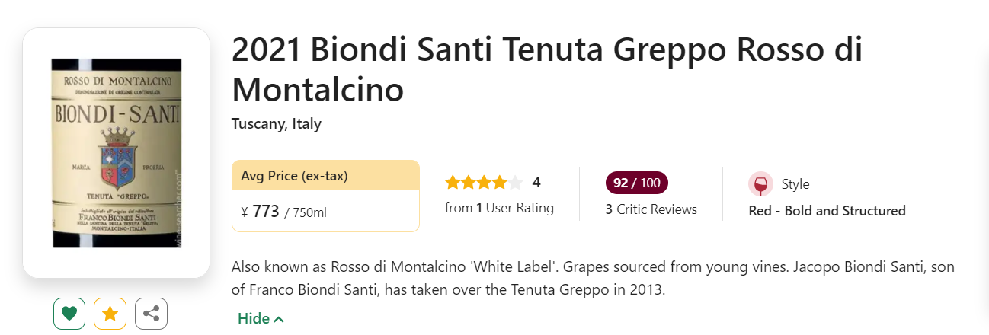The image size is (989, 335).
Task: Open the Biondi-Santi wine label thumbnail
Action: (116, 153)
